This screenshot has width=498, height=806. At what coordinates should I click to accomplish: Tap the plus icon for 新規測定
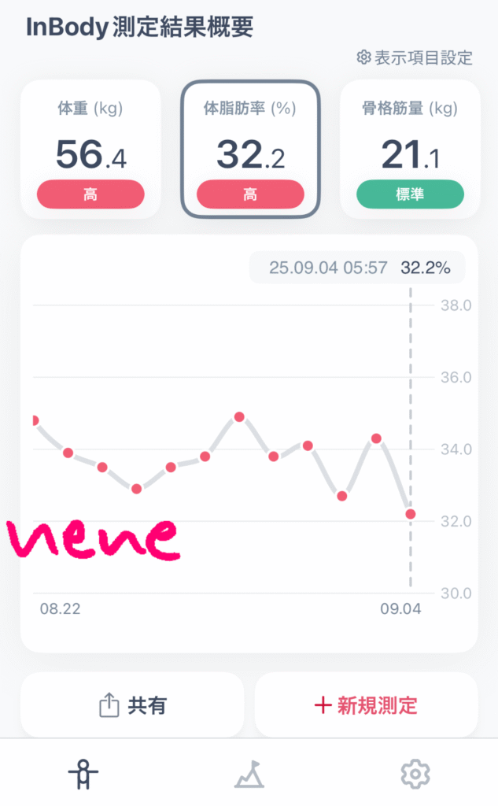click(322, 705)
